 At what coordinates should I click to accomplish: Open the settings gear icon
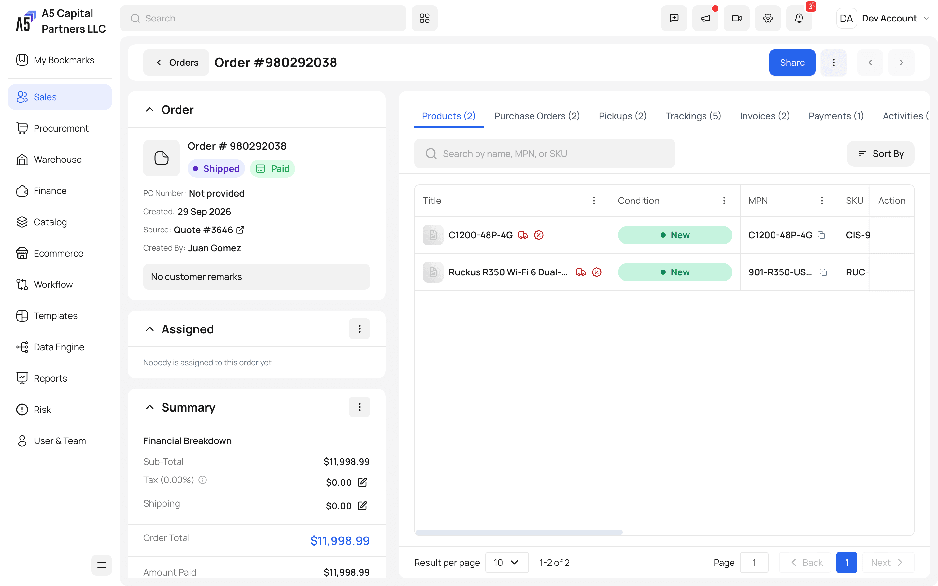(767, 18)
